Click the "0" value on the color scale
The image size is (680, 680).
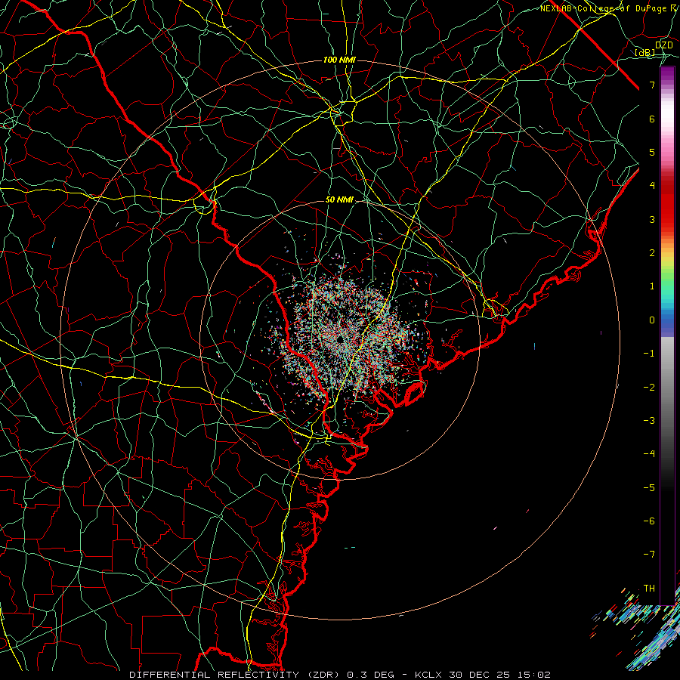652,320
